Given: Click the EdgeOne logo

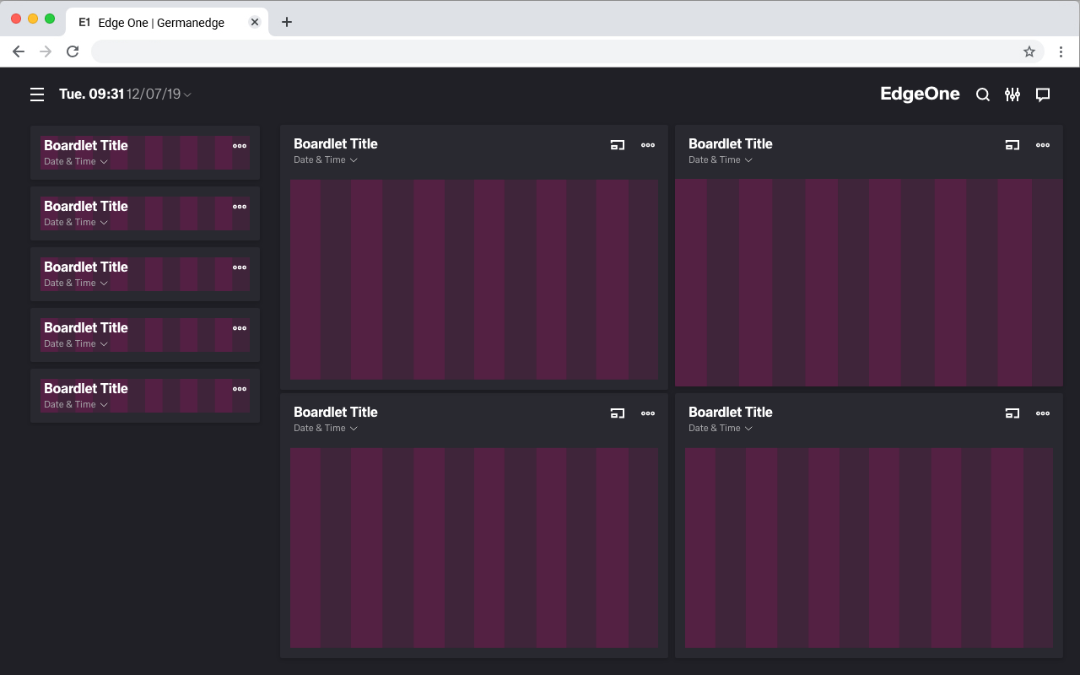Looking at the screenshot, I should click(x=920, y=94).
